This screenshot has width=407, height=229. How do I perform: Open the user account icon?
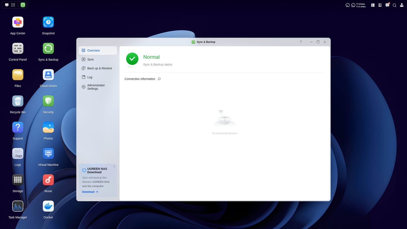[402, 5]
